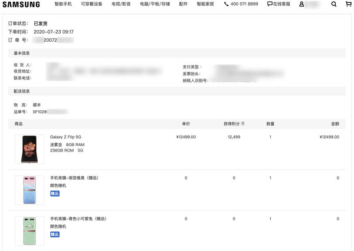This screenshot has width=354, height=251.
Task: Click the 基本信息 section header
Action: [x=22, y=53]
